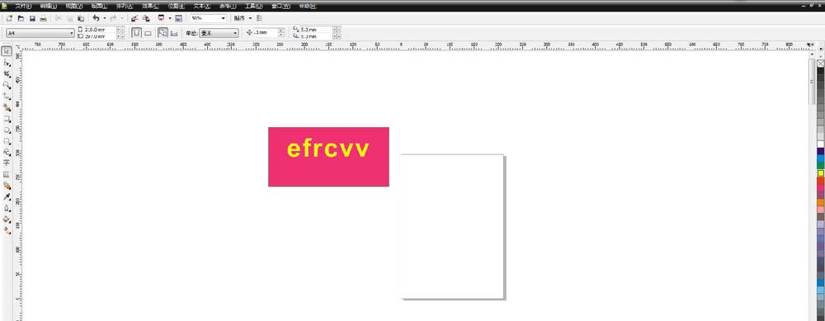Open the 排列(A) menu

[125, 6]
